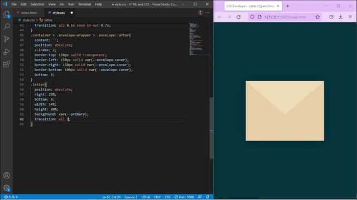Click the split editor right icon
357x200 pixels.
coord(200,13)
